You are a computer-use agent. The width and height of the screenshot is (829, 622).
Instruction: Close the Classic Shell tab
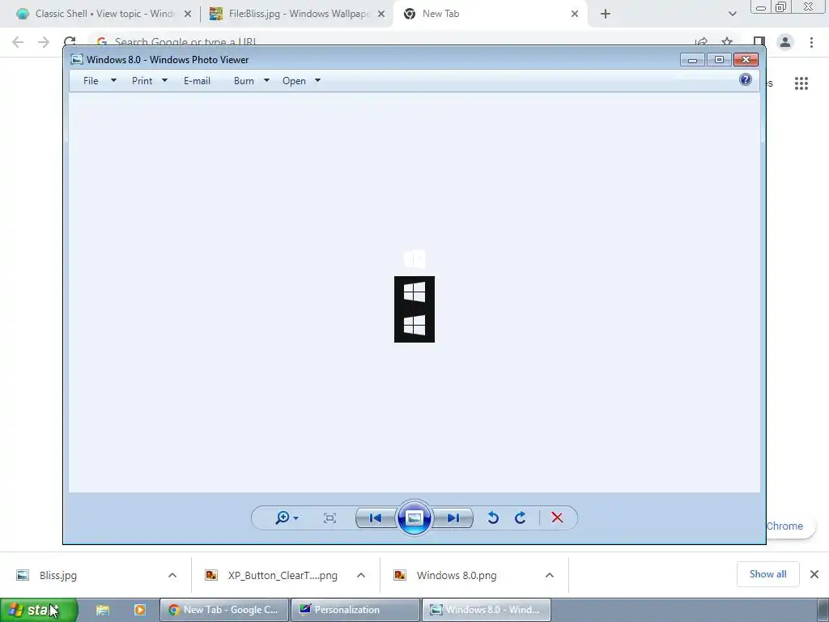point(188,15)
